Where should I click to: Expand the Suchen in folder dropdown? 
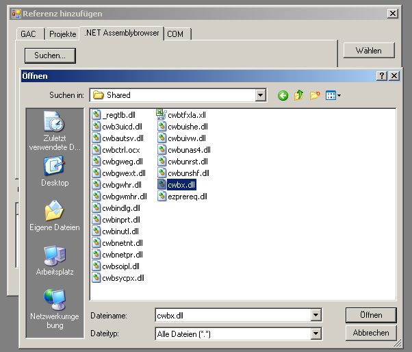260,95
